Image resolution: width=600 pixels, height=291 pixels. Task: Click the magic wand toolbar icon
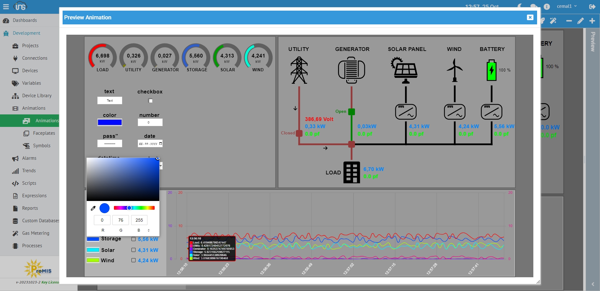click(553, 21)
